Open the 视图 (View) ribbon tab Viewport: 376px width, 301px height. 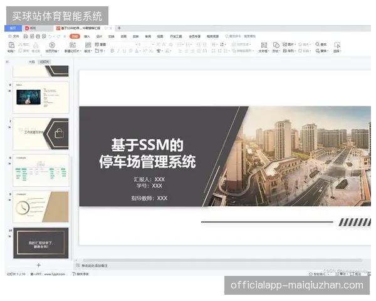click(x=160, y=36)
